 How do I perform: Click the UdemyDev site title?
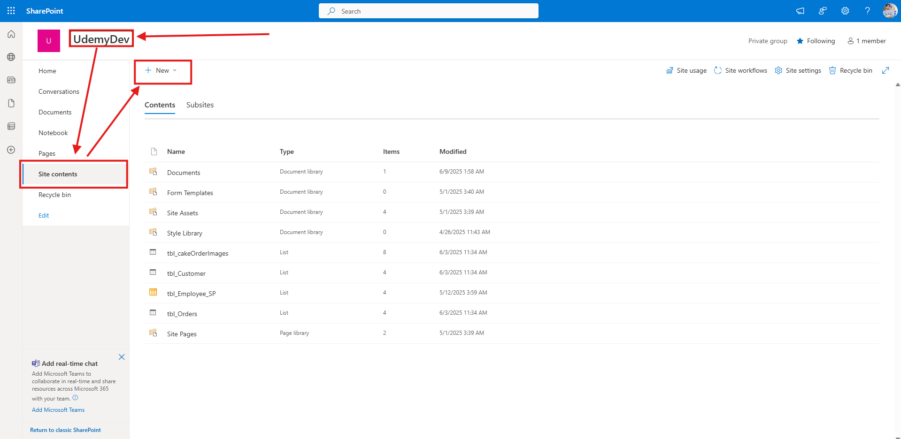(x=101, y=39)
